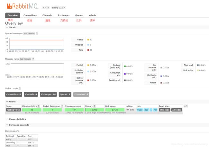Click the Disk space '11GiB' value

[x=115, y=110]
